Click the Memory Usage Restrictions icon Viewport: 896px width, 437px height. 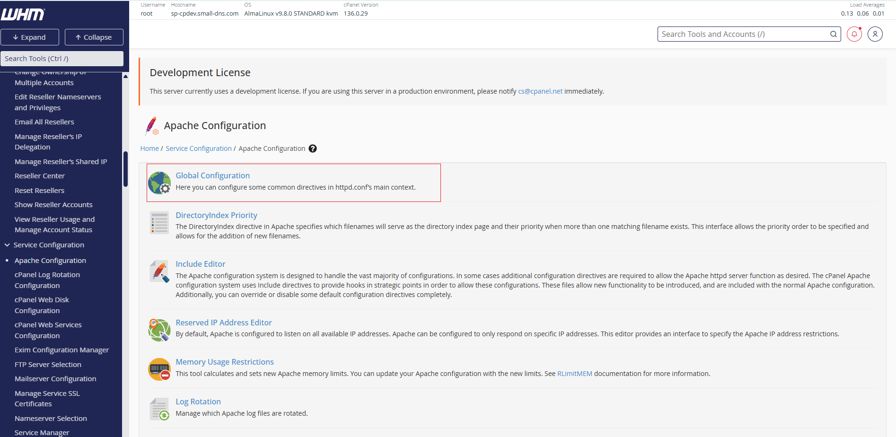159,369
